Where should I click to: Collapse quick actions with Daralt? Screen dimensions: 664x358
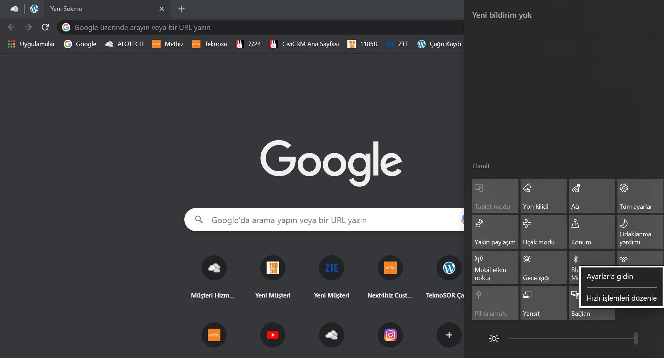(481, 166)
